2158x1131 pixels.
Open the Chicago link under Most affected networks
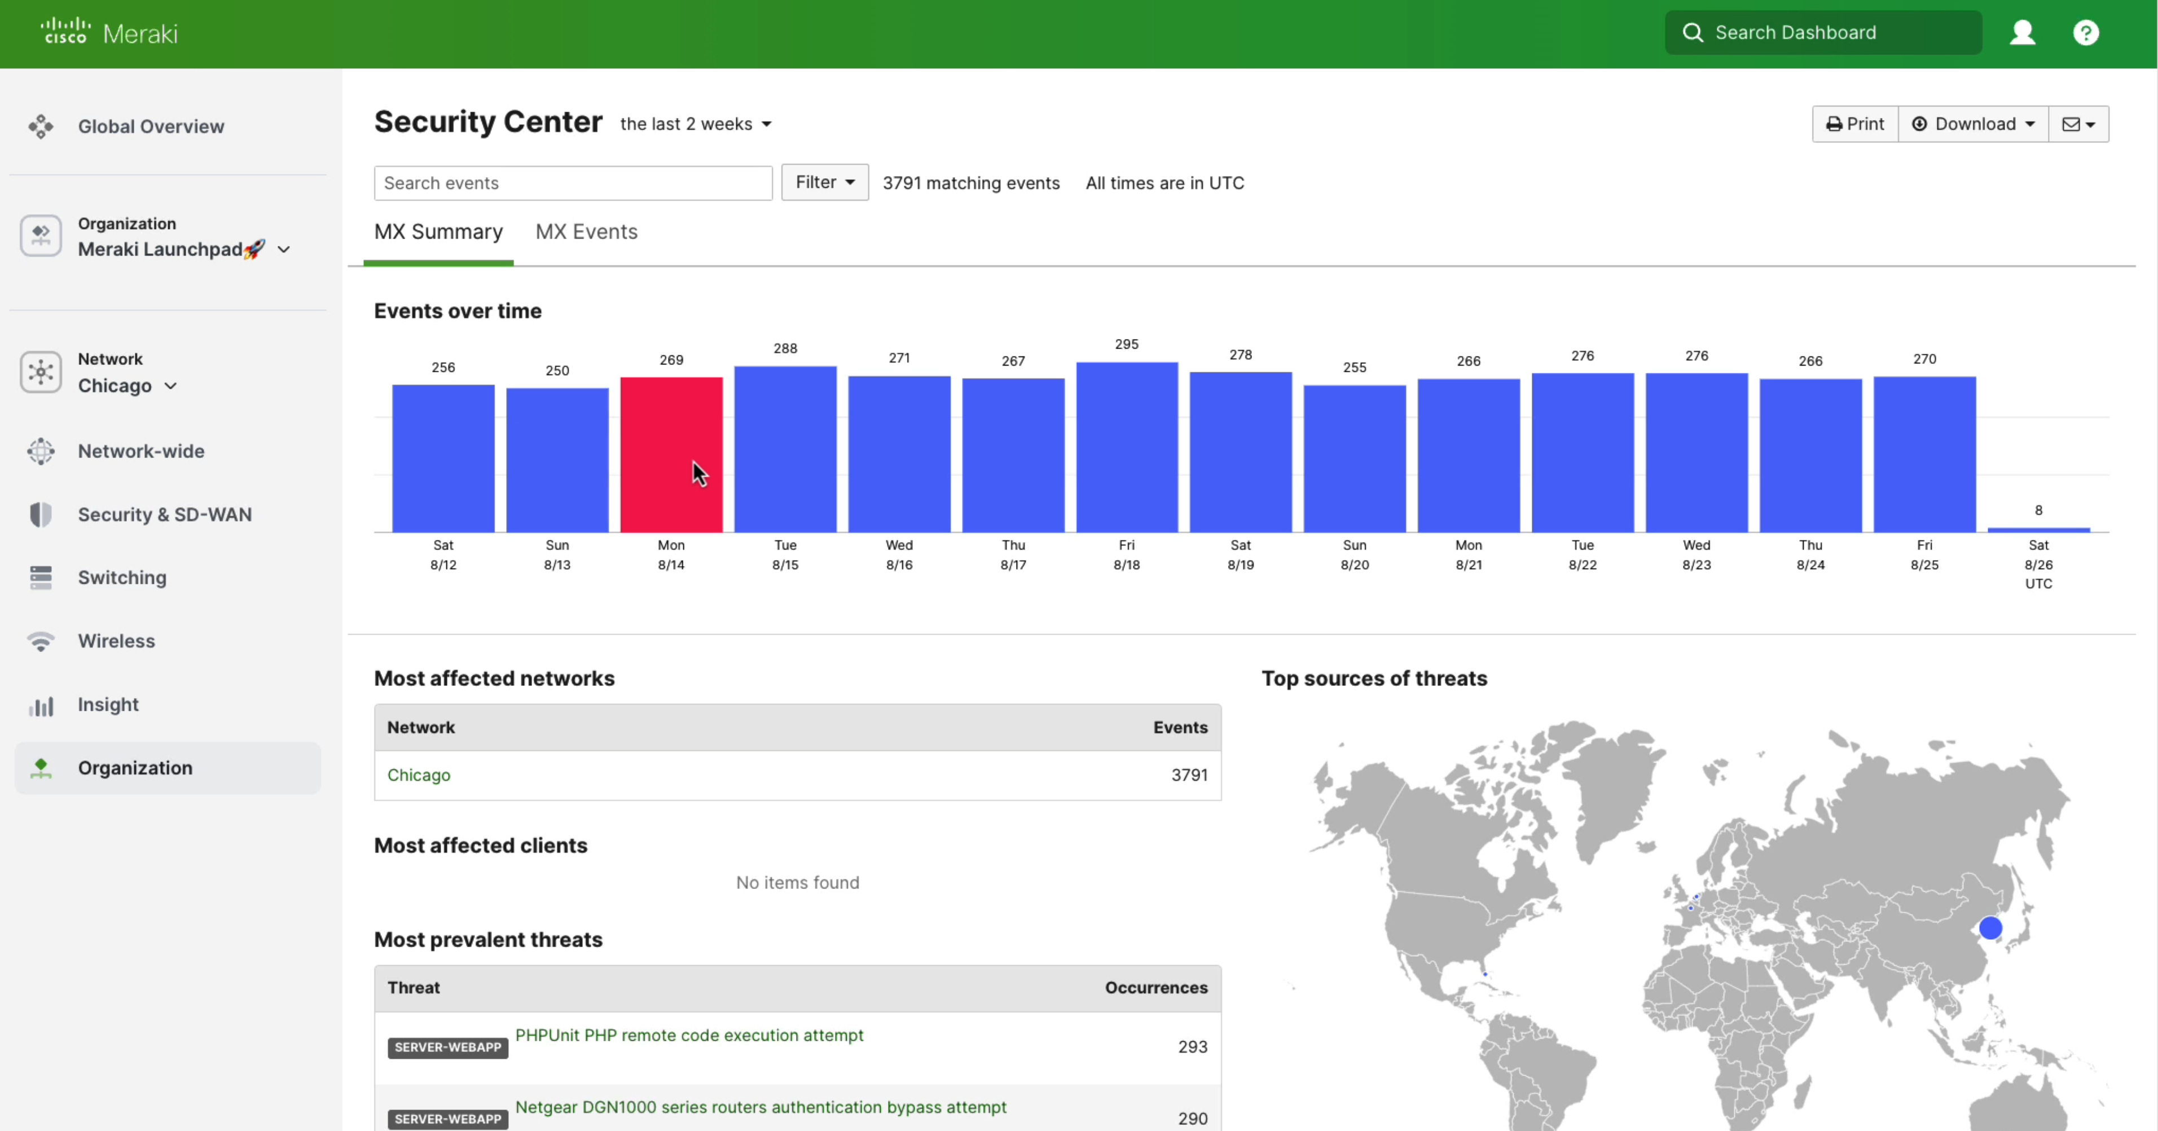coord(419,775)
